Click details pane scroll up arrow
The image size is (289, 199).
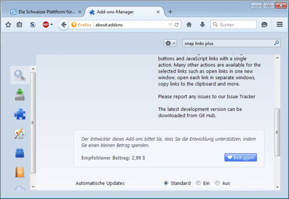(x=278, y=58)
